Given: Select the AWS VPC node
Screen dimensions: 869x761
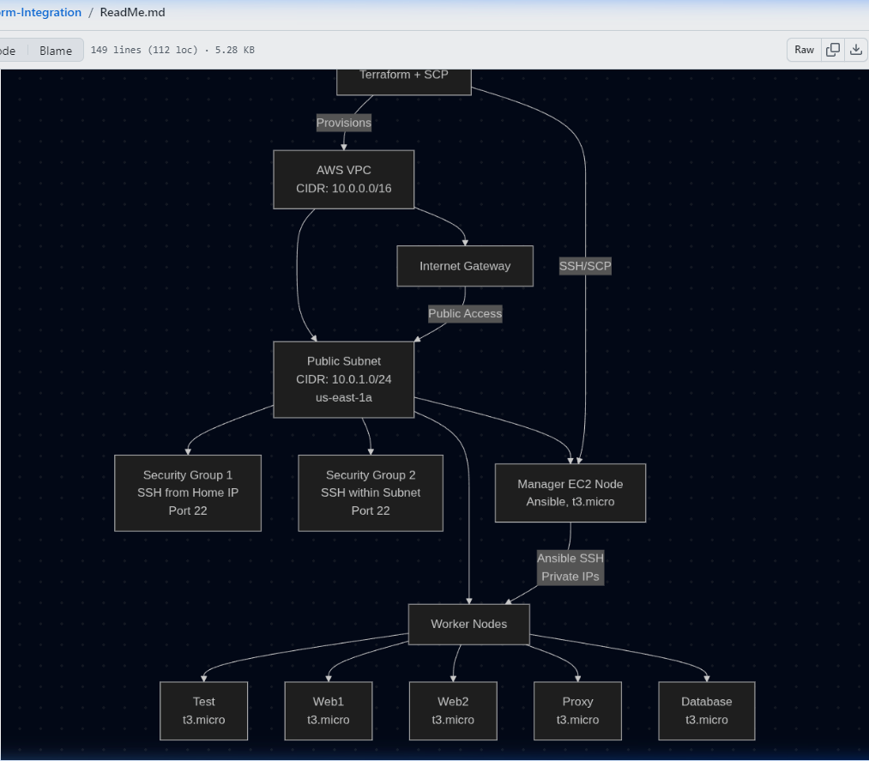Looking at the screenshot, I should coord(343,179).
